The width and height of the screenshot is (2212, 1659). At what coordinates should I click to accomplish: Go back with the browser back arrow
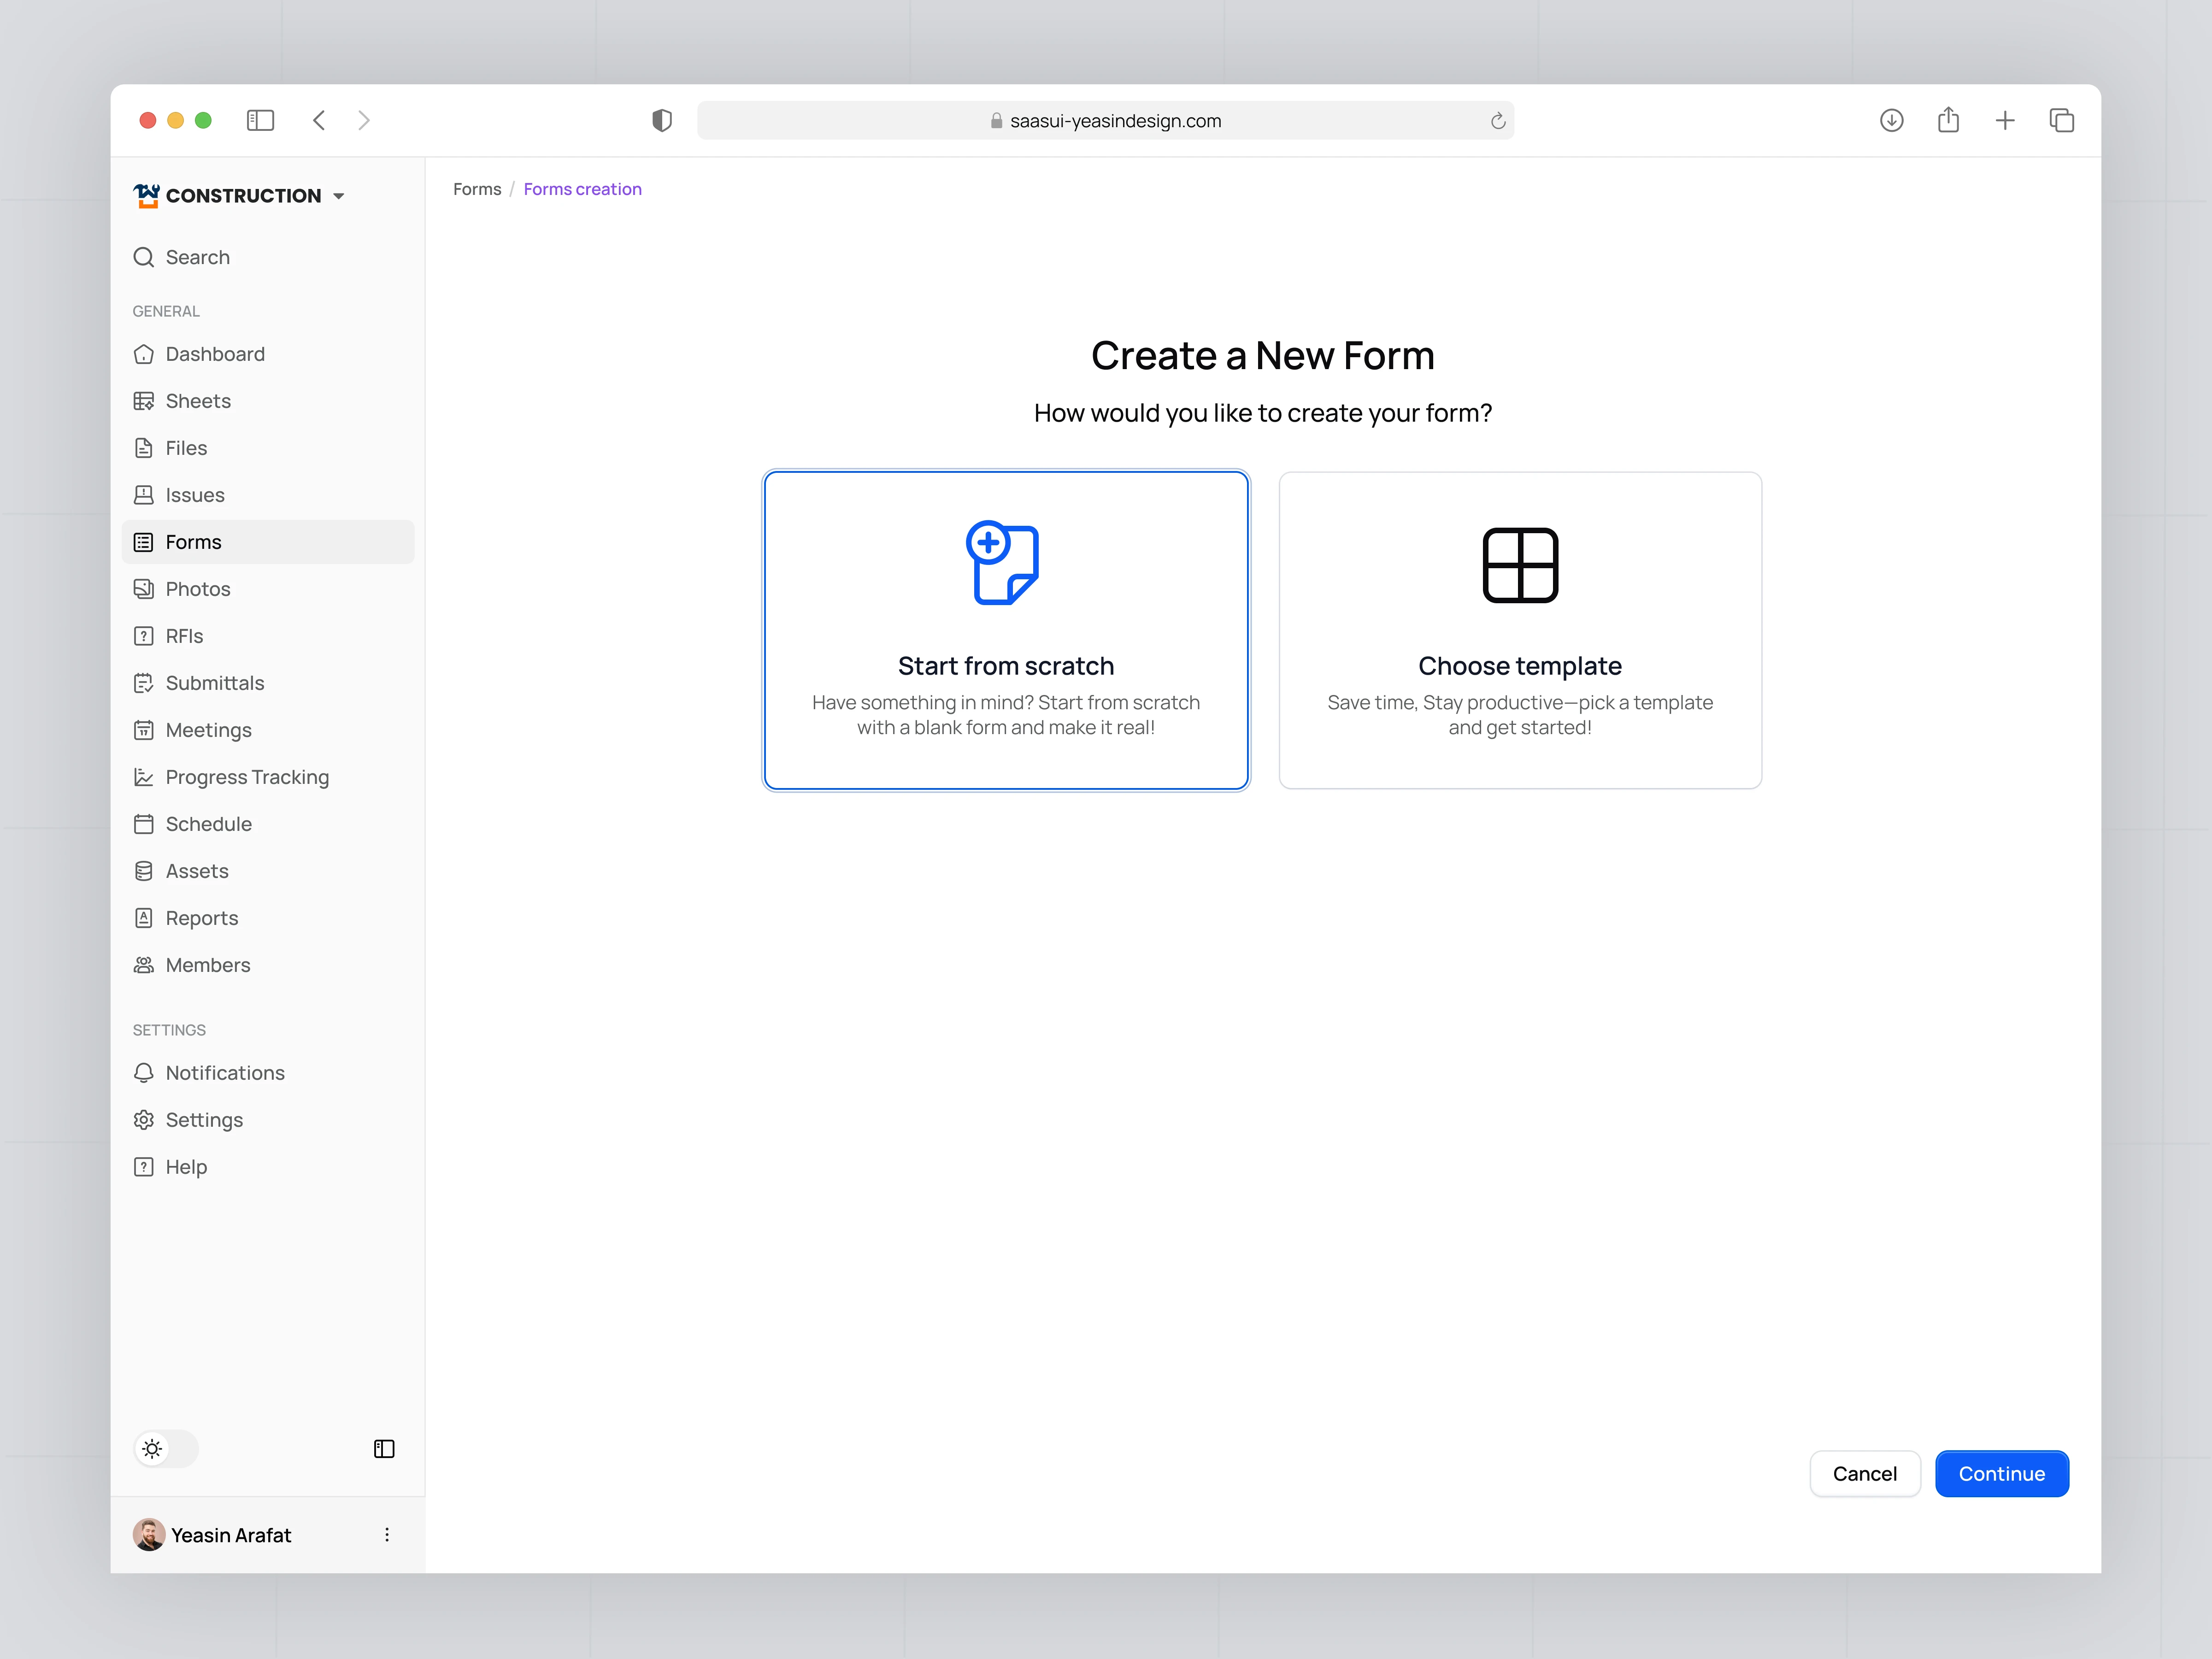tap(319, 120)
